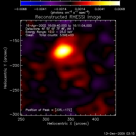
Task: Click the X-axis tick label 250
Action: coord(21,119)
